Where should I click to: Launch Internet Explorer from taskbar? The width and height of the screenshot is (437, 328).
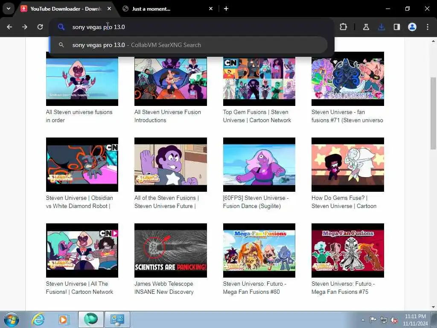(x=38, y=319)
